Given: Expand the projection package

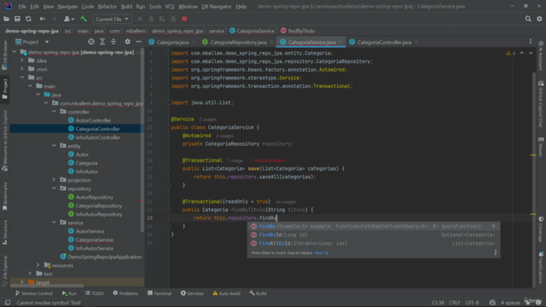Looking at the screenshot, I should (x=54, y=180).
